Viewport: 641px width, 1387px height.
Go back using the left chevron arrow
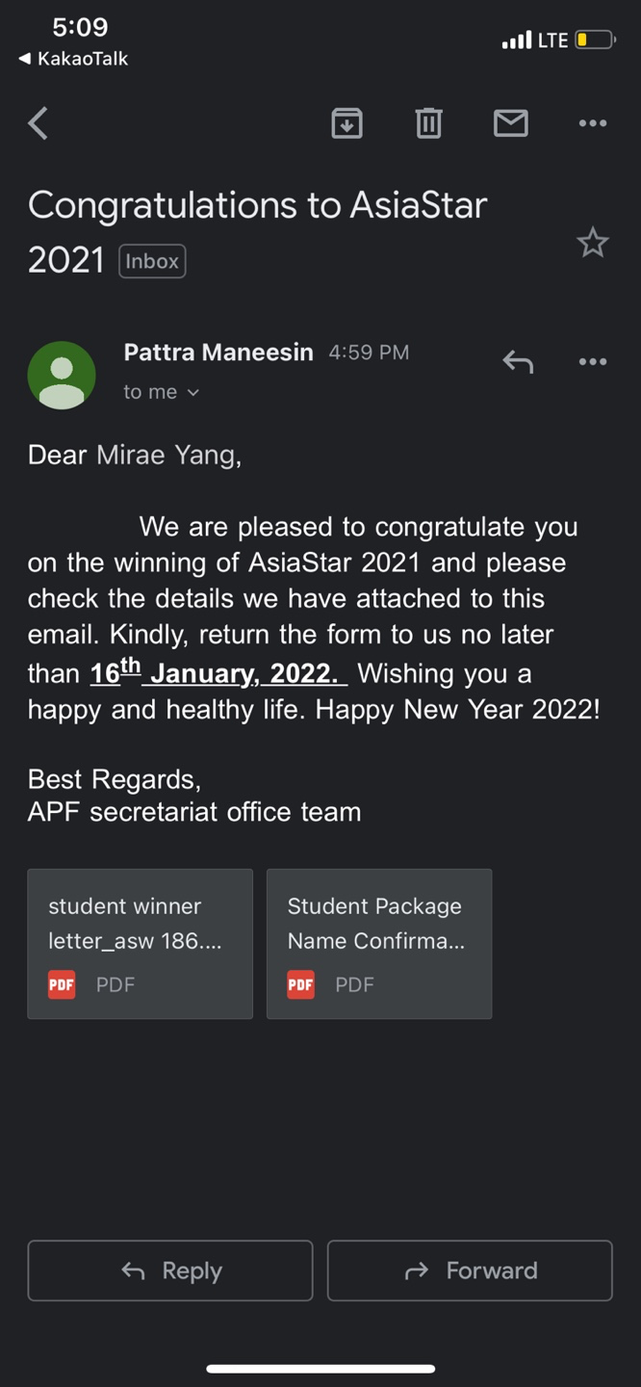pyautogui.click(x=38, y=123)
